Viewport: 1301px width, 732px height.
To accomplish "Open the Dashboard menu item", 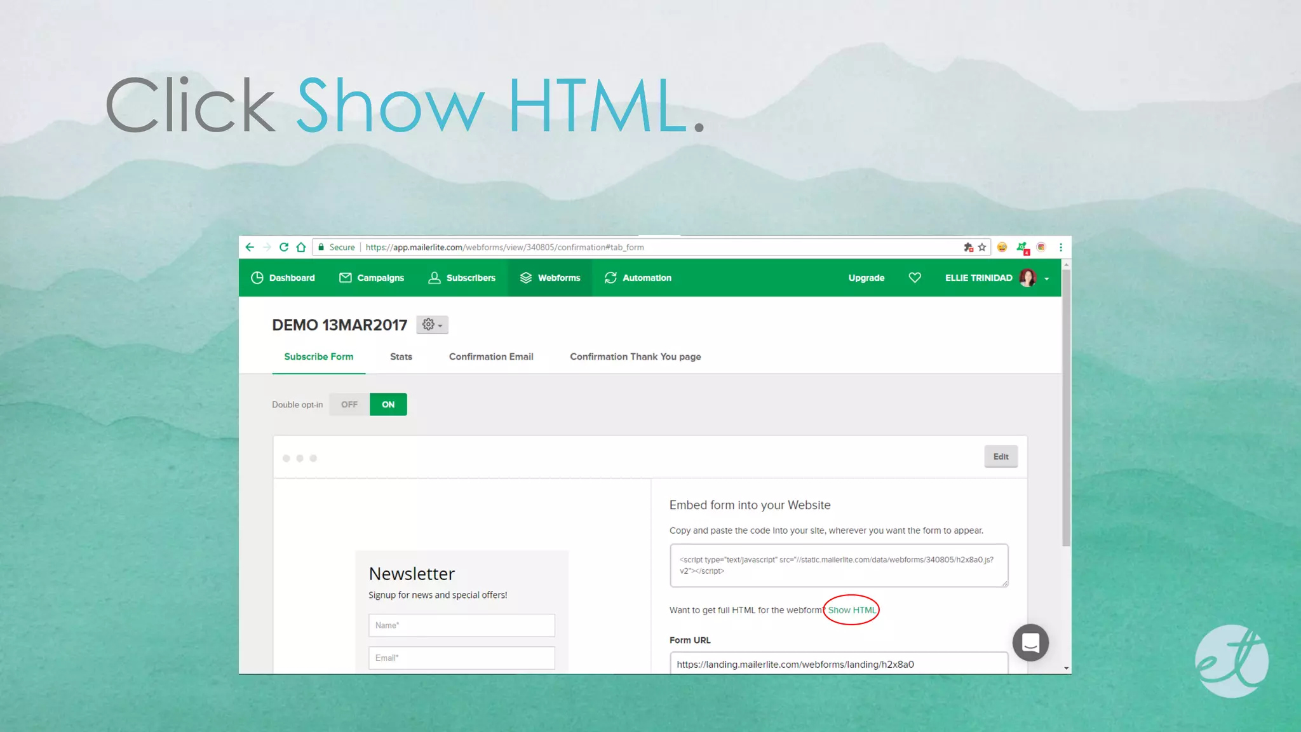I will pos(283,278).
